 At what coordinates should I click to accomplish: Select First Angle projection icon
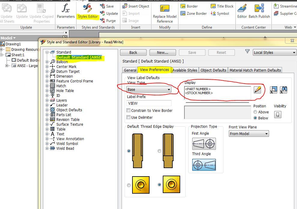coord(204,144)
